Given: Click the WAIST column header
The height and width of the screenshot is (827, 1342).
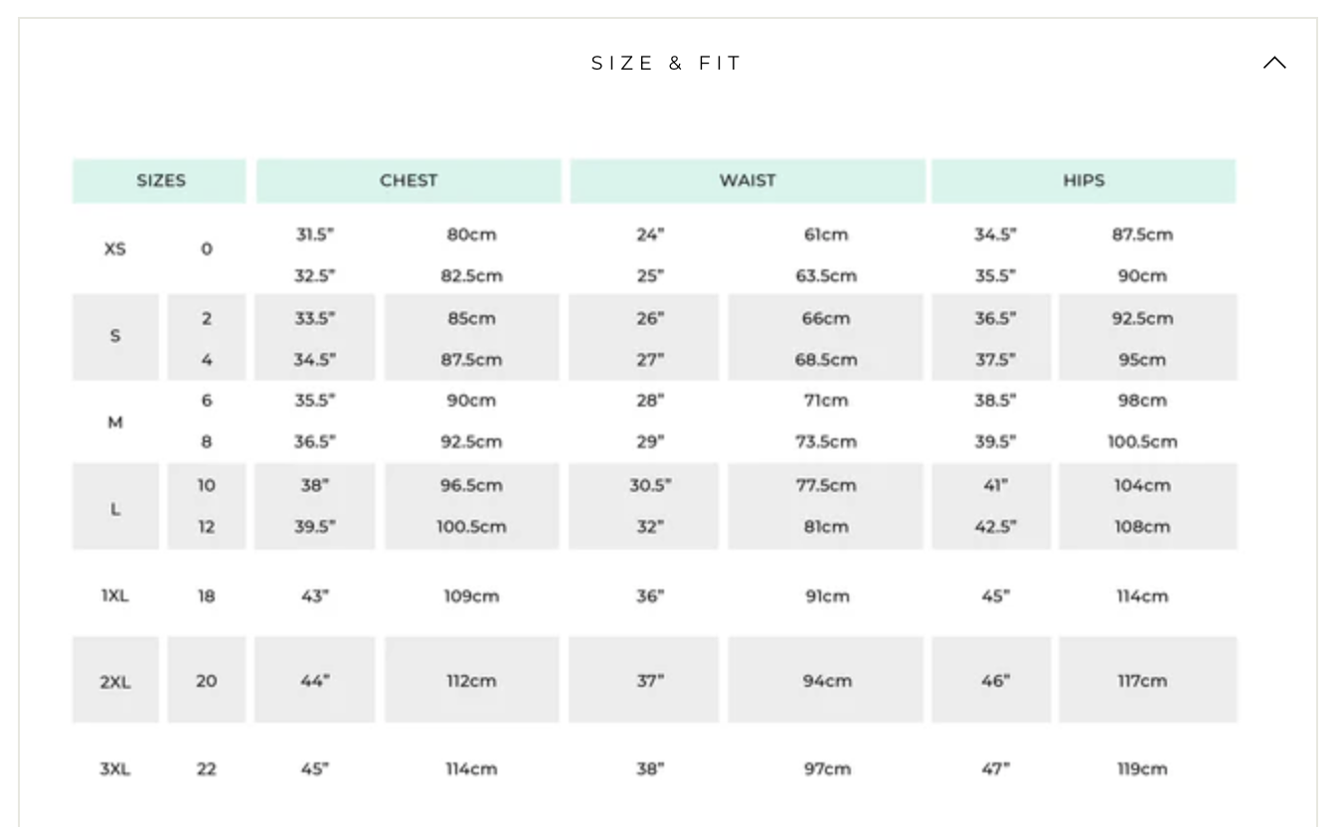Looking at the screenshot, I should click(748, 181).
